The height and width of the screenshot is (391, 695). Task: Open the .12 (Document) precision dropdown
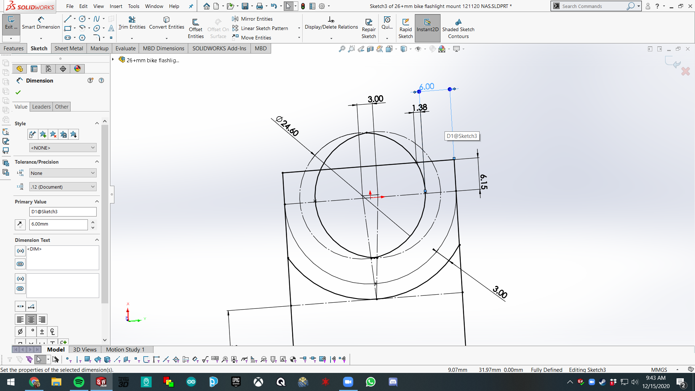pos(63,187)
